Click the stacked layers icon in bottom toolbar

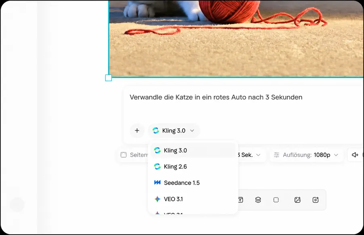[258, 200]
